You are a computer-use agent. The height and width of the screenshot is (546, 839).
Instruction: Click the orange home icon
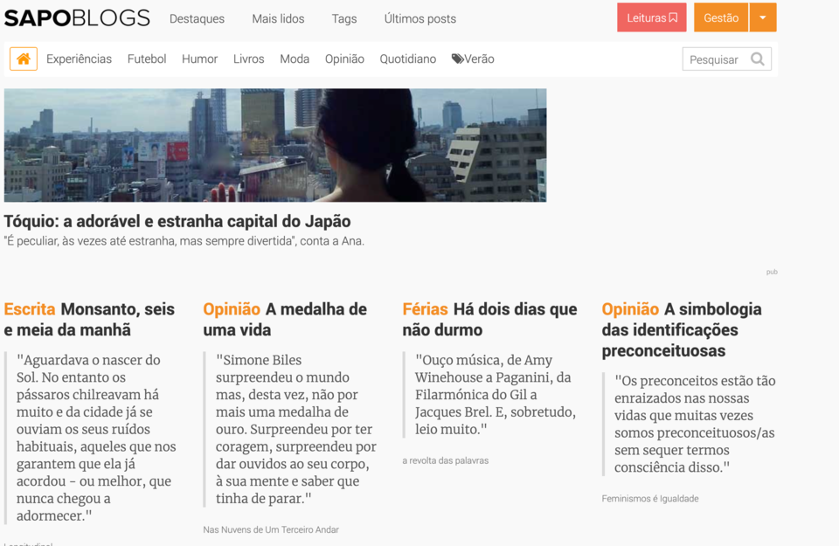(24, 59)
